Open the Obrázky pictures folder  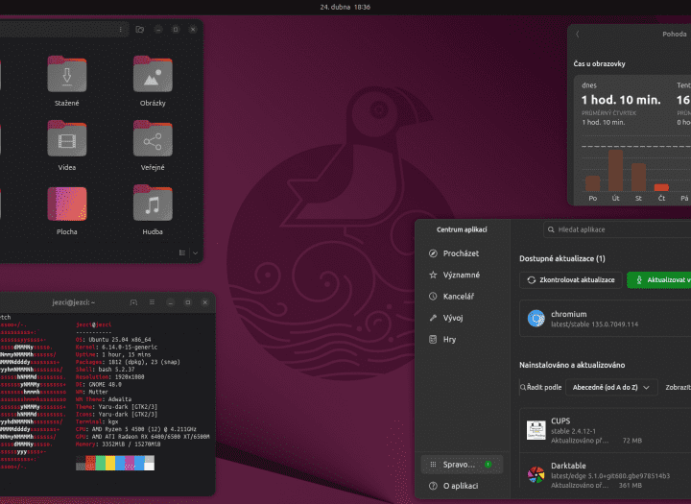click(152, 77)
